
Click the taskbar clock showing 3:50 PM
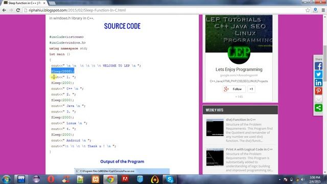click(315, 179)
